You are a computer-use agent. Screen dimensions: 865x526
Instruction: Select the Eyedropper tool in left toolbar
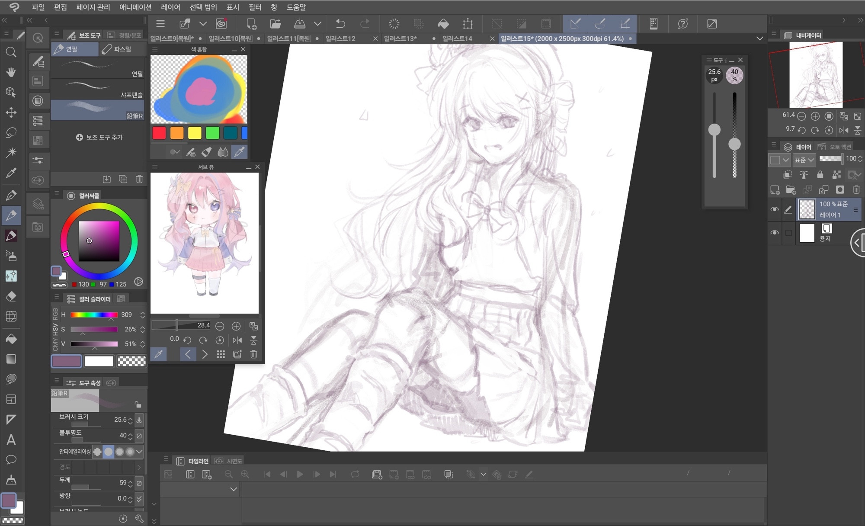(11, 173)
